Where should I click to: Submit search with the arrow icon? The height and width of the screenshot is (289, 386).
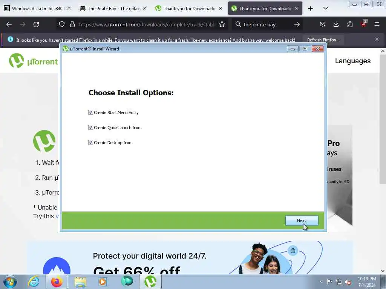pyautogui.click(x=297, y=24)
